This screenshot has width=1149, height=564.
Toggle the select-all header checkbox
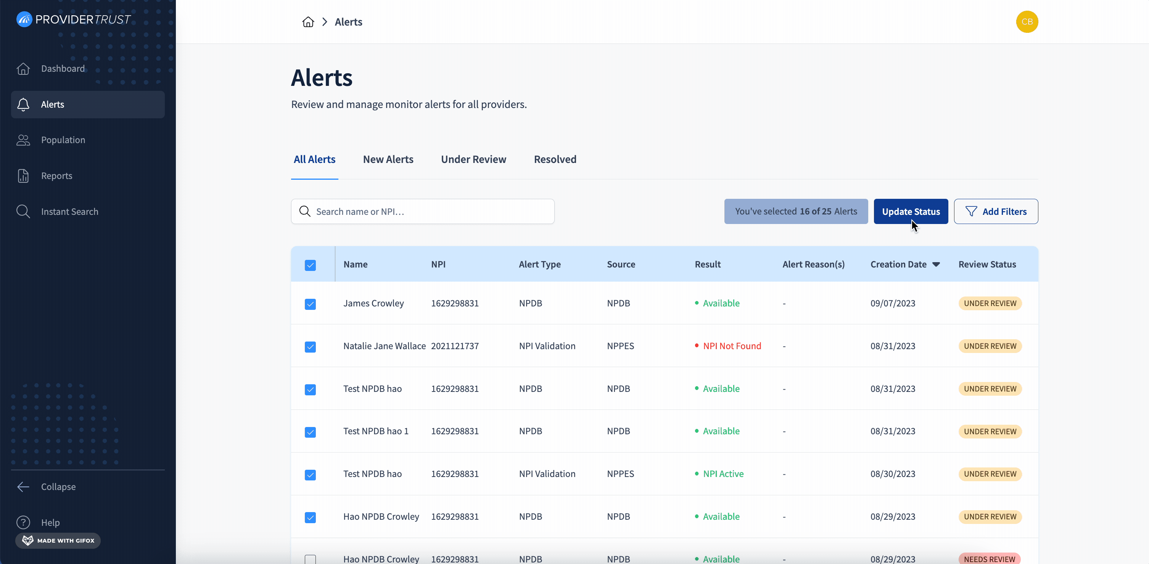pos(311,265)
